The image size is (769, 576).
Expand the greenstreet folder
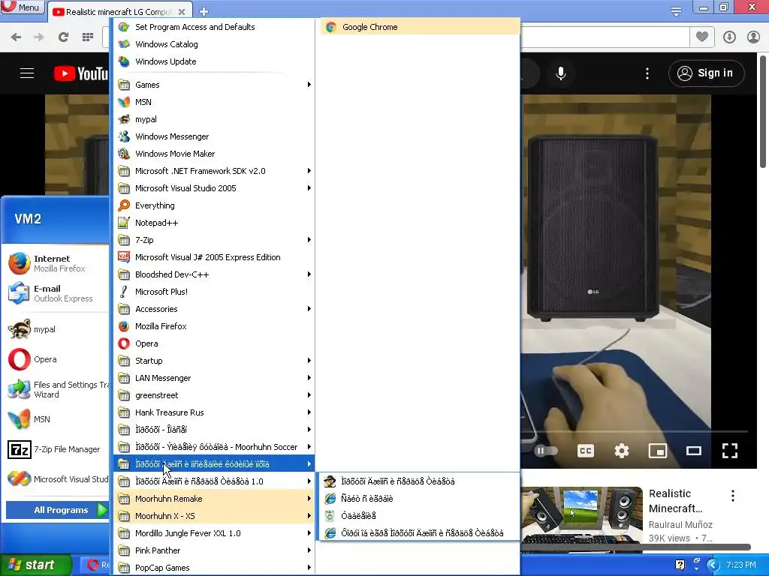tap(214, 395)
